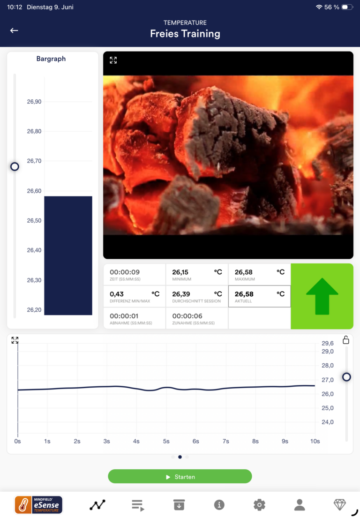Screen dimensions: 360x518
Task: Select the MINIMUM 26,15 value cell
Action: 197,275
